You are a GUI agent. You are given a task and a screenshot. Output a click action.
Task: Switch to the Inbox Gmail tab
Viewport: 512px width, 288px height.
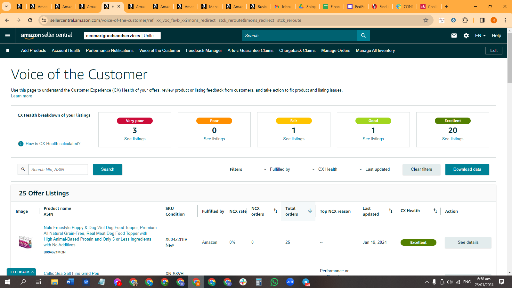click(283, 6)
